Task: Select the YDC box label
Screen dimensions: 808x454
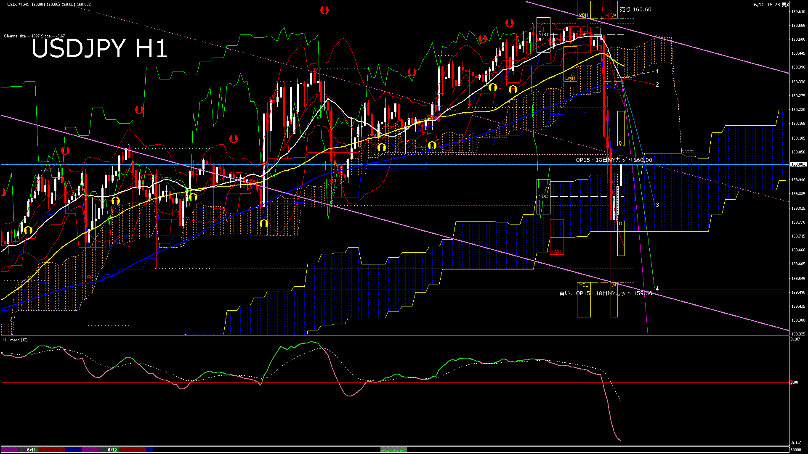Action: (x=543, y=196)
